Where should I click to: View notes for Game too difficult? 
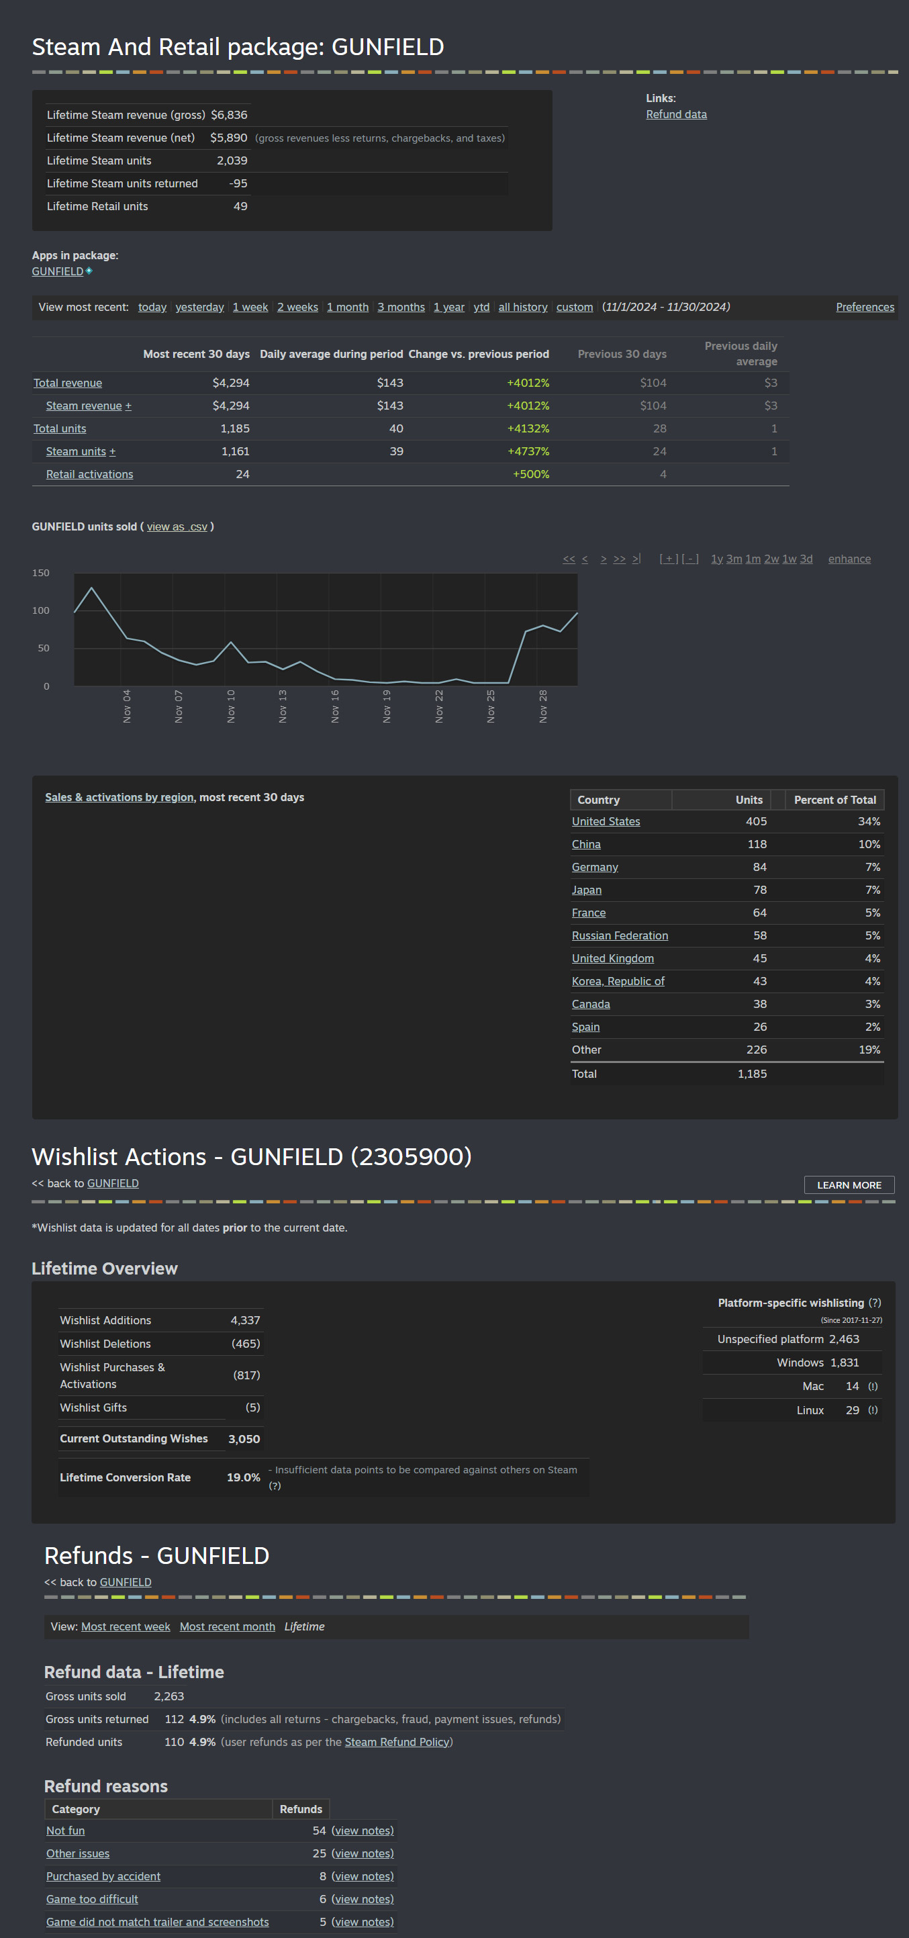point(363,1900)
